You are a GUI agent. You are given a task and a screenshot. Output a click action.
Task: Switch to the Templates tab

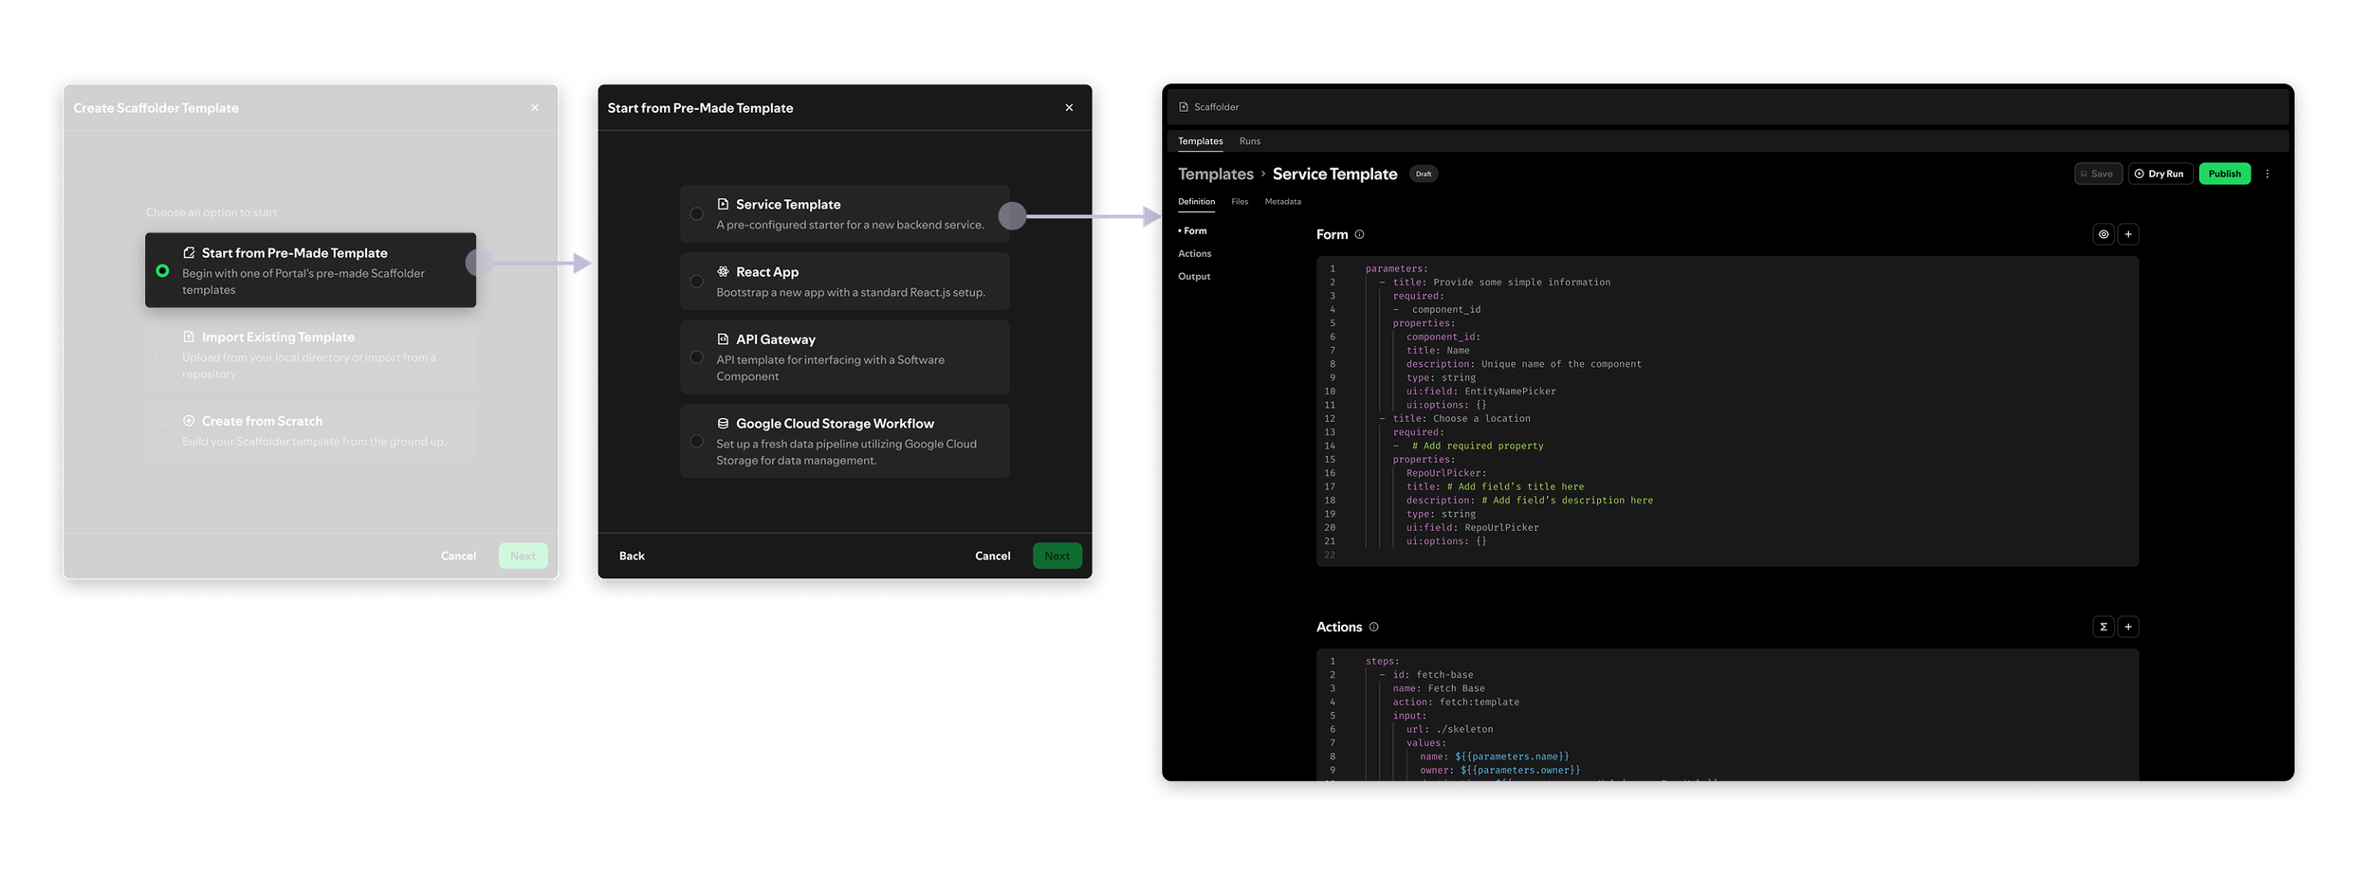pos(1201,141)
